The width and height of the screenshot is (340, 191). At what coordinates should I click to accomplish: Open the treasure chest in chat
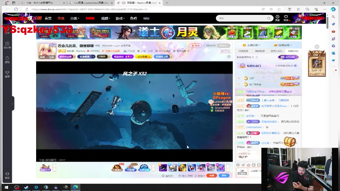point(290,142)
